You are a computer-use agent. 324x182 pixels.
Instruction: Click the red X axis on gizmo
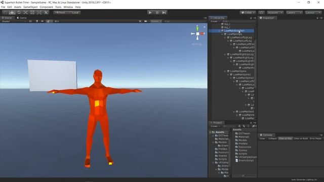202,34
